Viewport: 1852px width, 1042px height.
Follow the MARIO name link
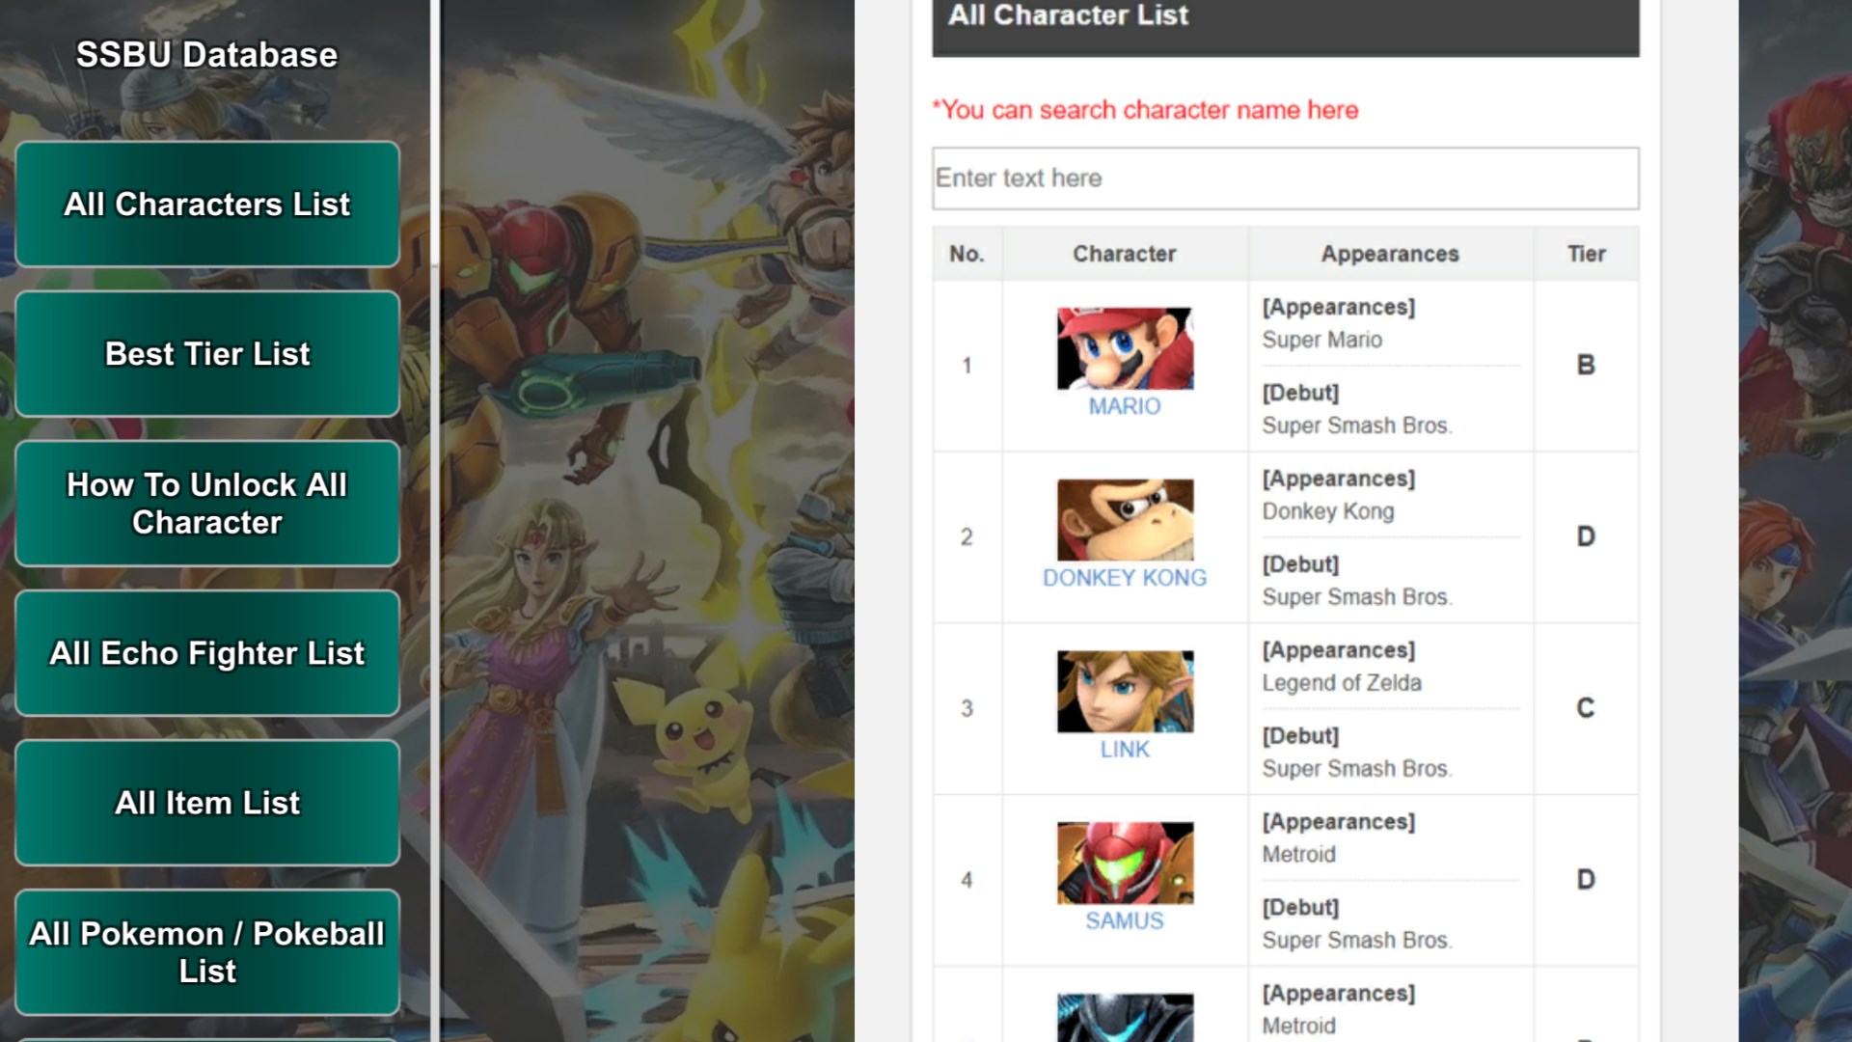click(x=1125, y=406)
